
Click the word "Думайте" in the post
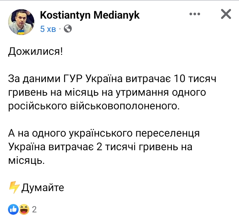tap(43, 188)
